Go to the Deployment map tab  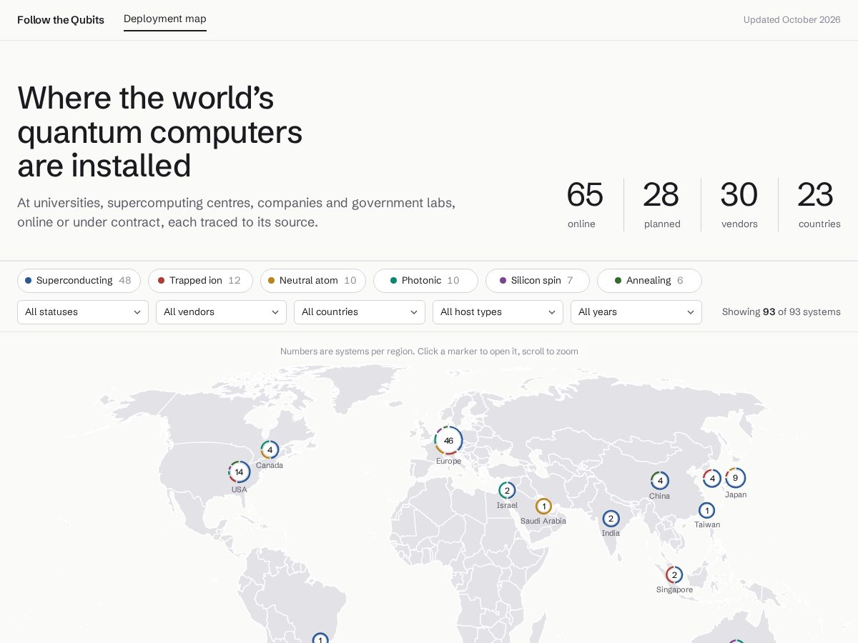click(x=165, y=19)
